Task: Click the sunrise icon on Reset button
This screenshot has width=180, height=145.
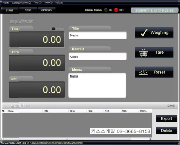Action: 143,72
